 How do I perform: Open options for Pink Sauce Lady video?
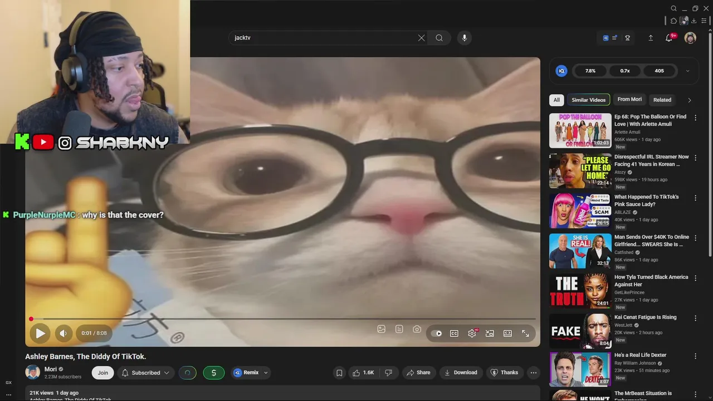pos(695,198)
